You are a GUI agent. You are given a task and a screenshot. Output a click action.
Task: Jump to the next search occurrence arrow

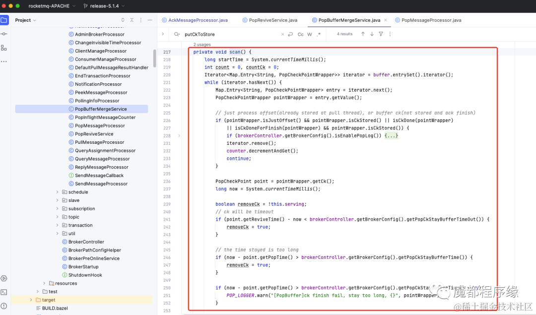coord(372,34)
